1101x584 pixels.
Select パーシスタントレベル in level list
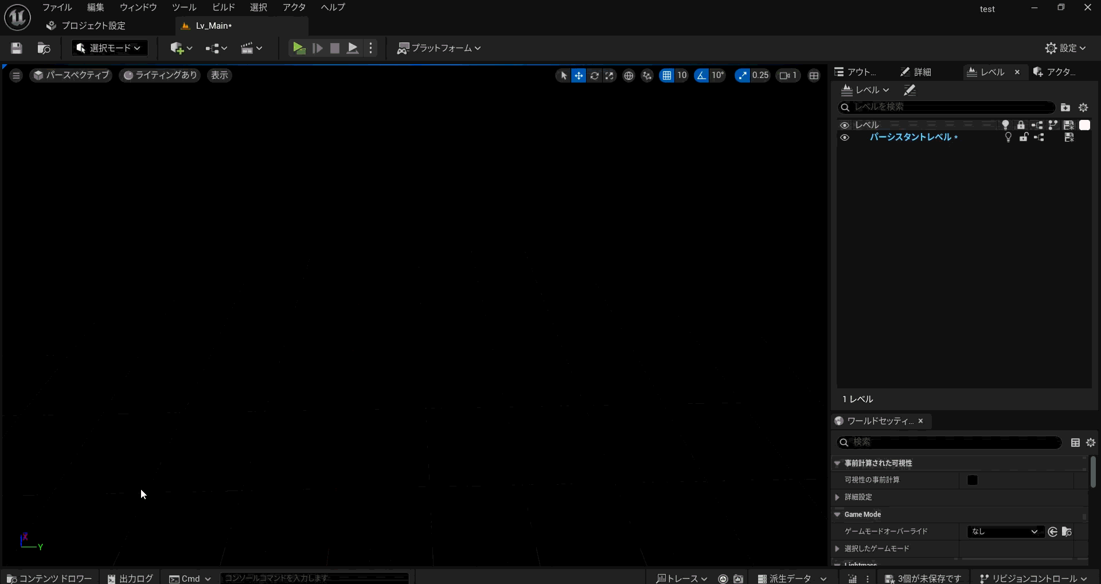click(x=913, y=137)
